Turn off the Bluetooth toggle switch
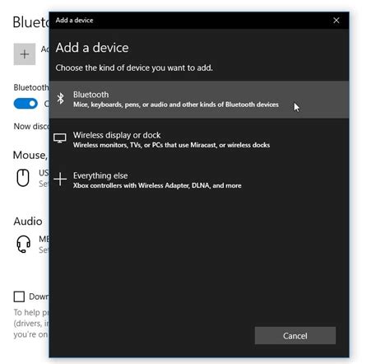This screenshot has width=390, height=364. [x=26, y=104]
